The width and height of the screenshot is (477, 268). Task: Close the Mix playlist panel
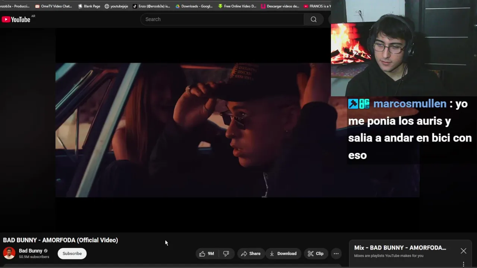pyautogui.click(x=463, y=251)
